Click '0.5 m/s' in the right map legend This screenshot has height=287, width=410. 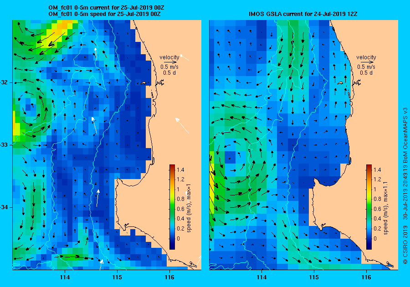(366, 67)
